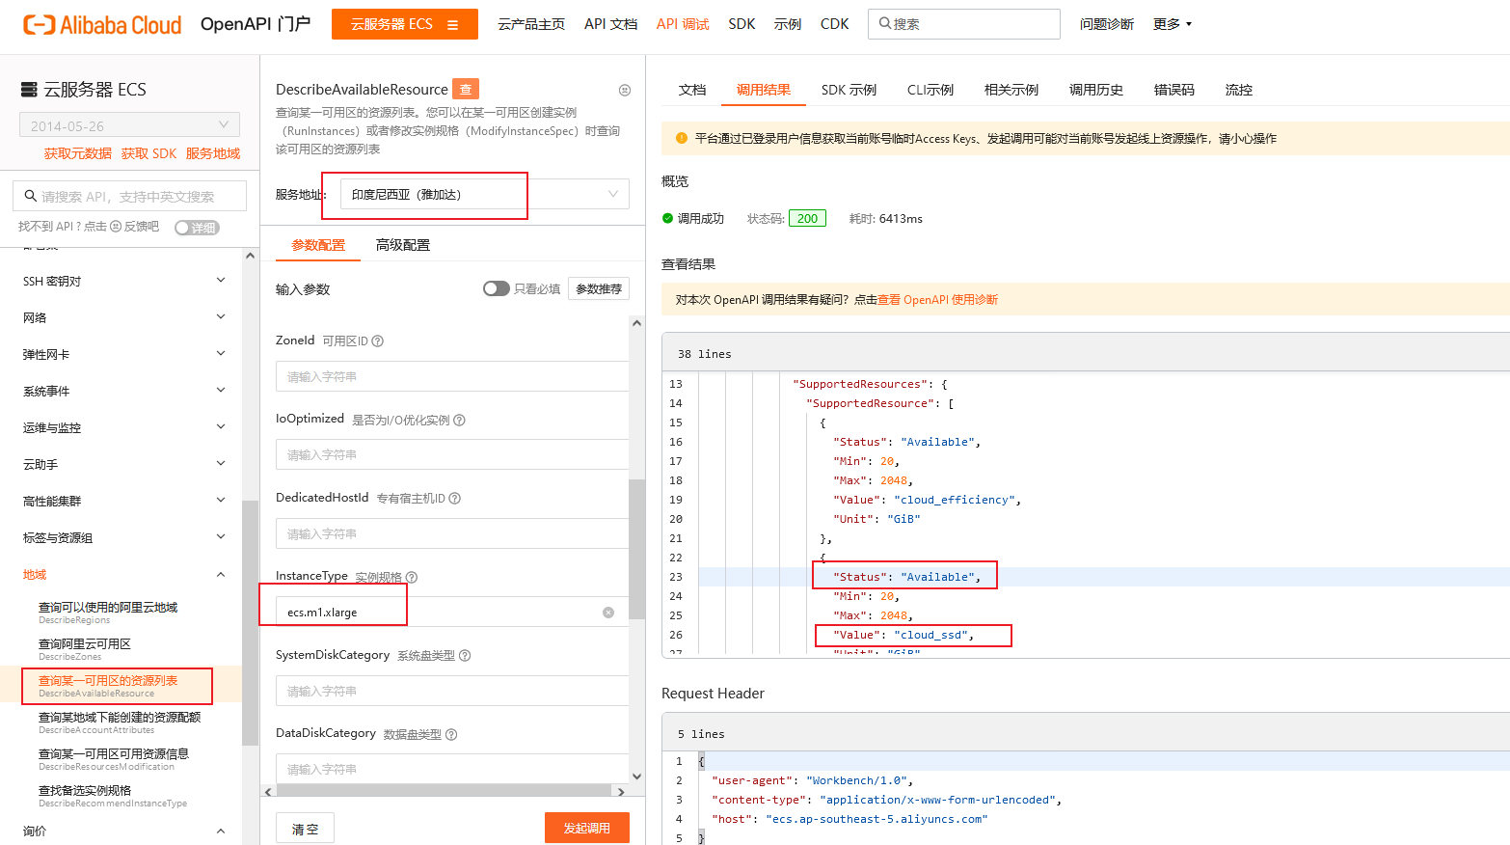The height and width of the screenshot is (845, 1510).
Task: Select 查询可以使用的阿里云地域 DescribeRegions API
Action: (108, 613)
